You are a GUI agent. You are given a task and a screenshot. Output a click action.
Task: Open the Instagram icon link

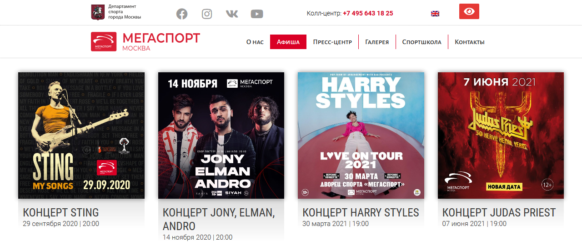[x=207, y=14]
